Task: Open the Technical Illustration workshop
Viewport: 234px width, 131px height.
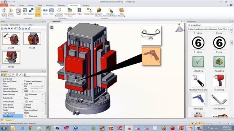Action: click(x=59, y=12)
